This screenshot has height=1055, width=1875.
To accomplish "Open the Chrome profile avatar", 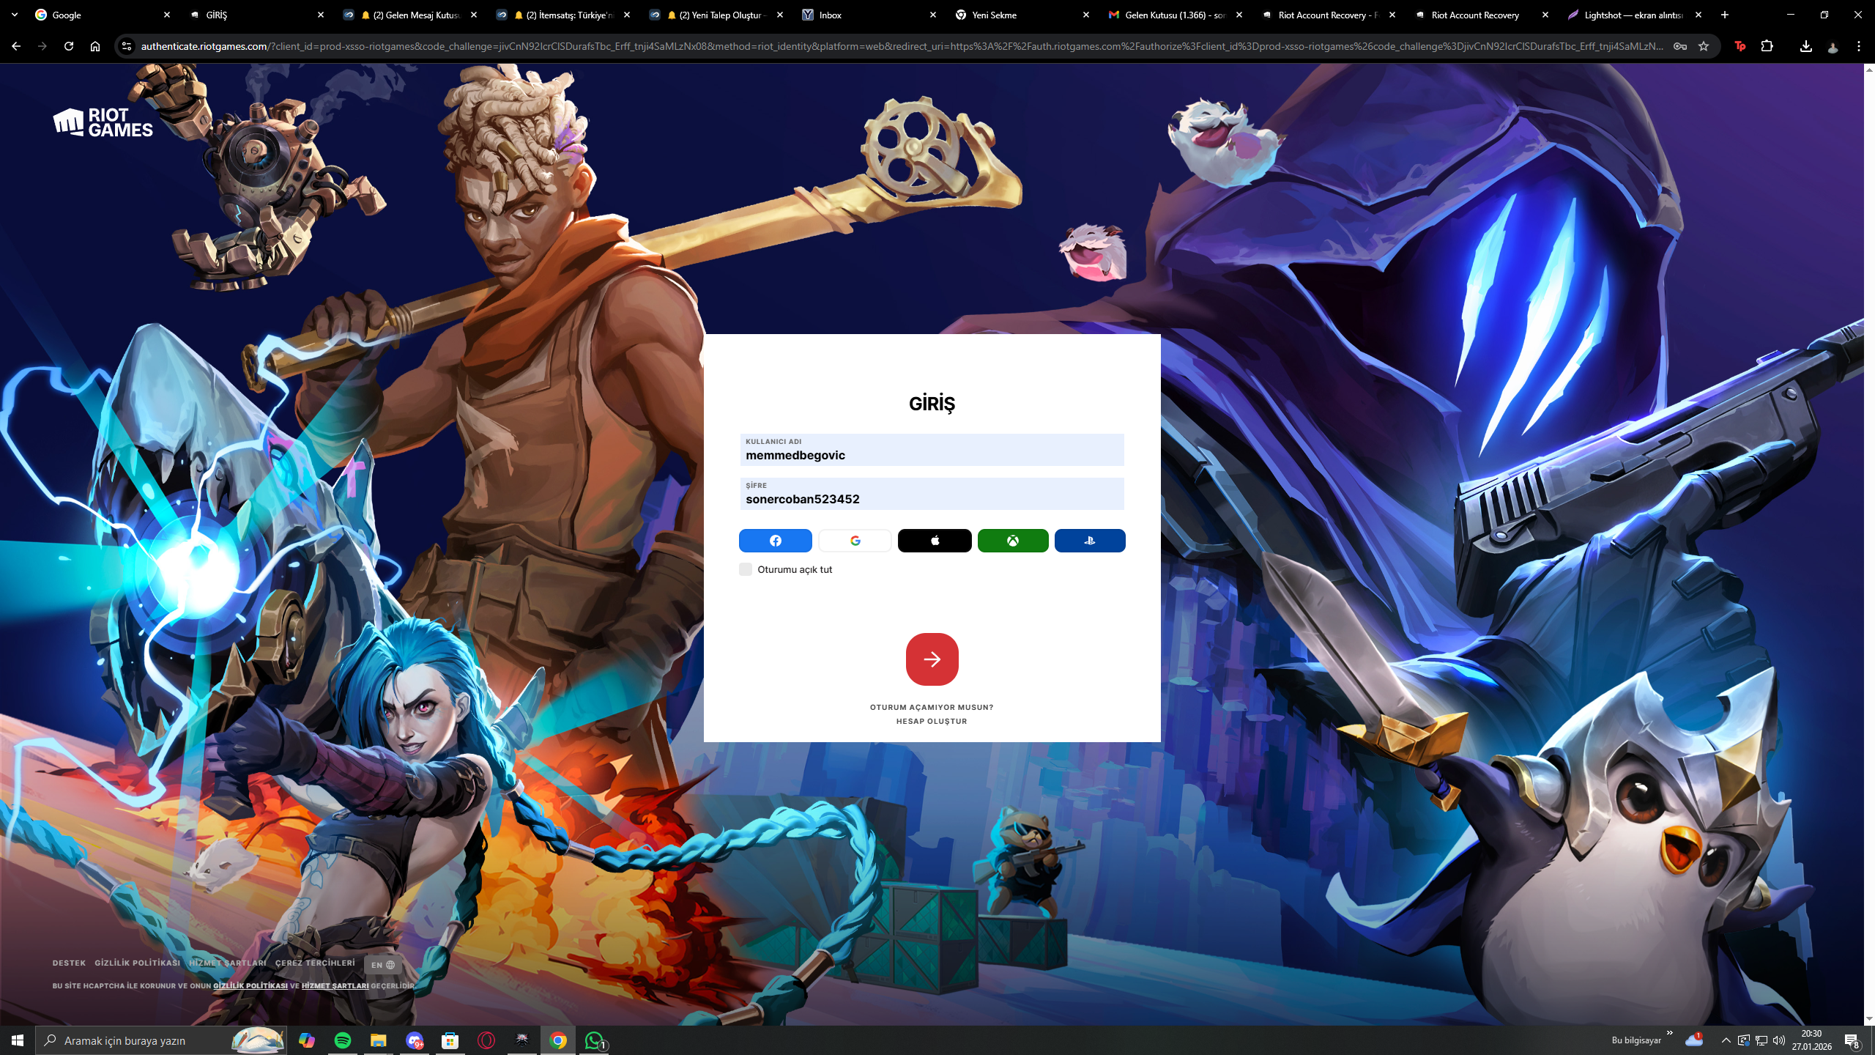I will click(1833, 47).
